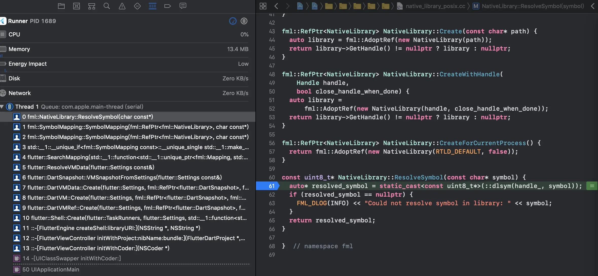Select frame 9 flutter::DartVMRef::Create
The image size is (598, 276).
pos(128,208)
